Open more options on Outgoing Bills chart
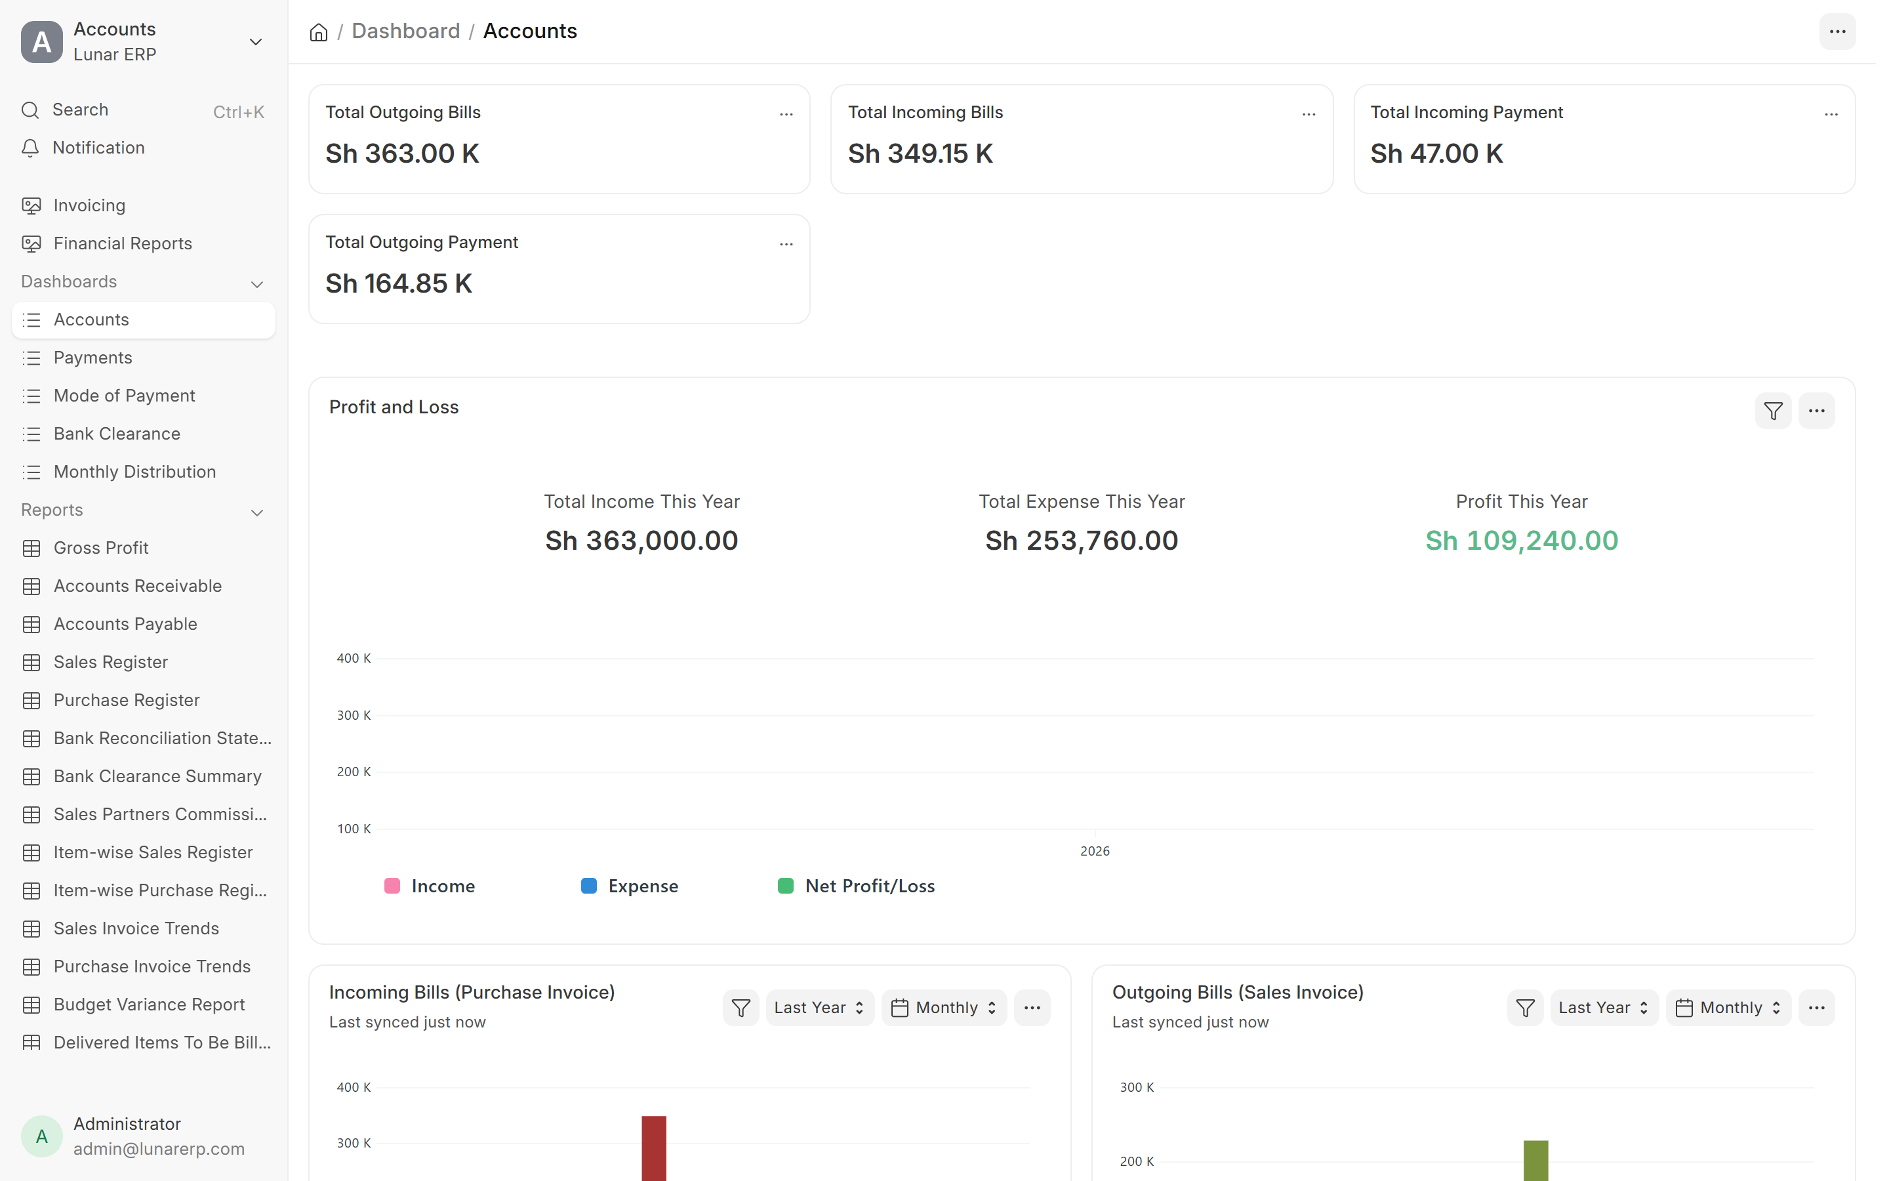The image size is (1889, 1181). point(1816,1008)
